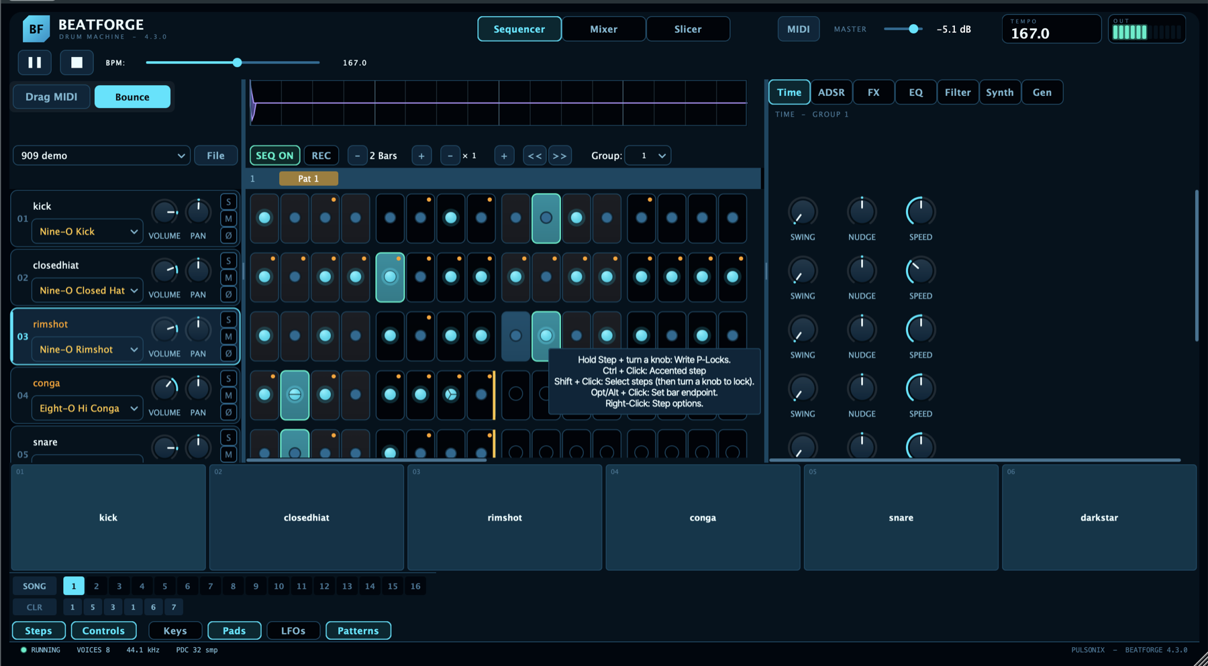Open the EQ tab

(x=915, y=93)
